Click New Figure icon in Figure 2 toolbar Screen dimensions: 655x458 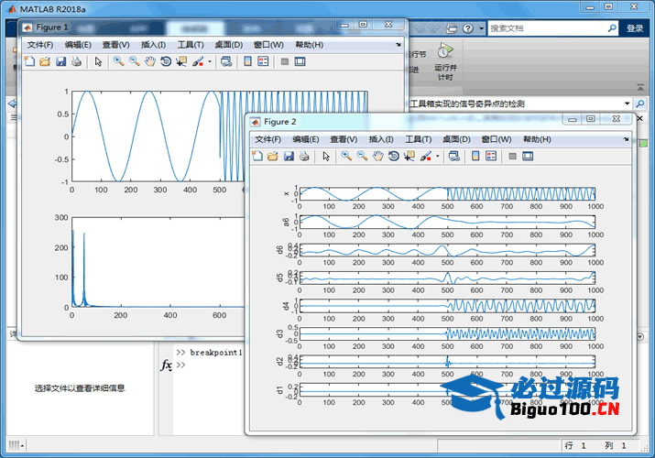[257, 156]
